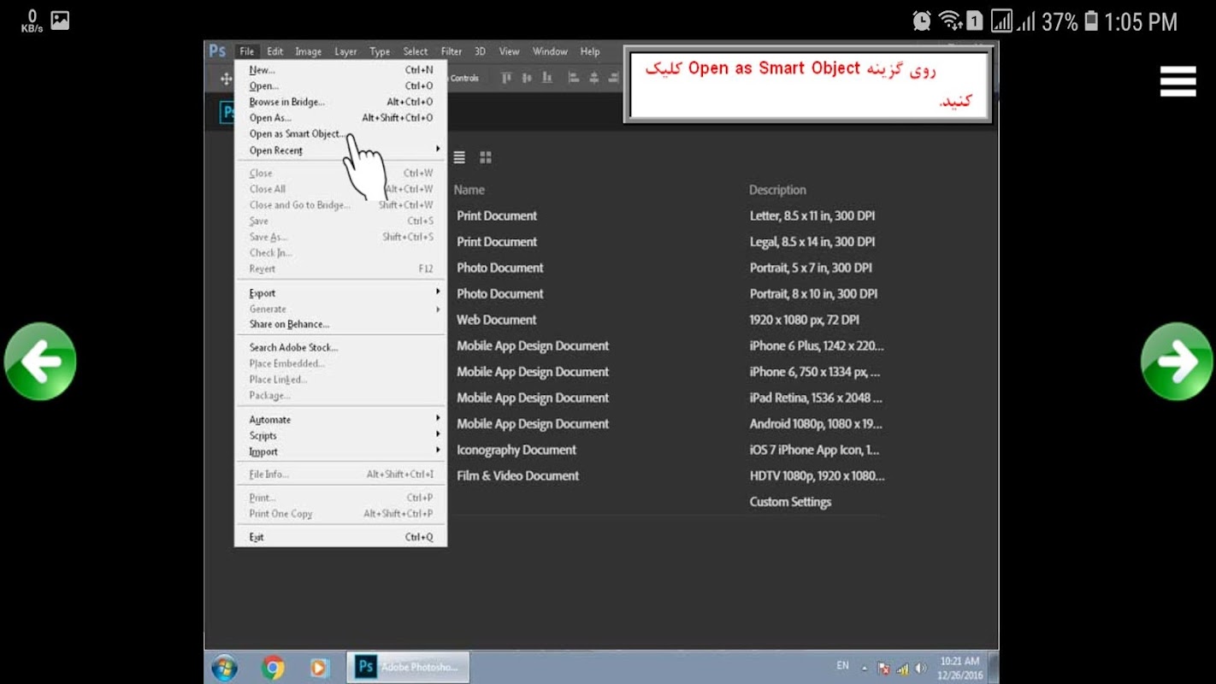1216x684 pixels.
Task: Click the Photoshop Ps logo in the menu bar
Action: tap(217, 51)
